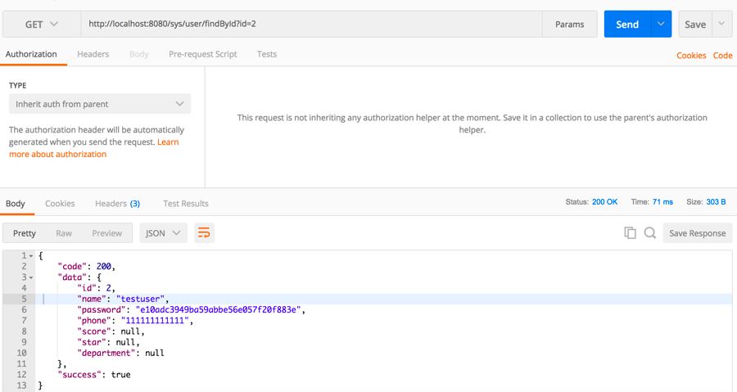Select the Preview response view
737x392 pixels.
click(x=106, y=233)
